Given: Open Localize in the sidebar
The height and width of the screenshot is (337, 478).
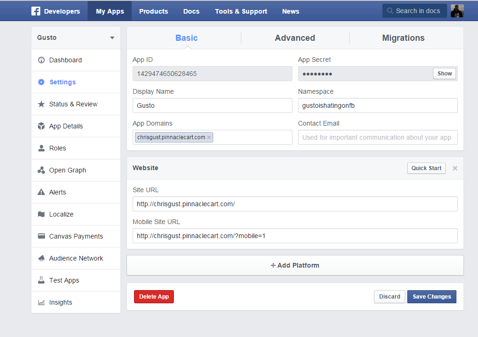Looking at the screenshot, I should pyautogui.click(x=76, y=214).
